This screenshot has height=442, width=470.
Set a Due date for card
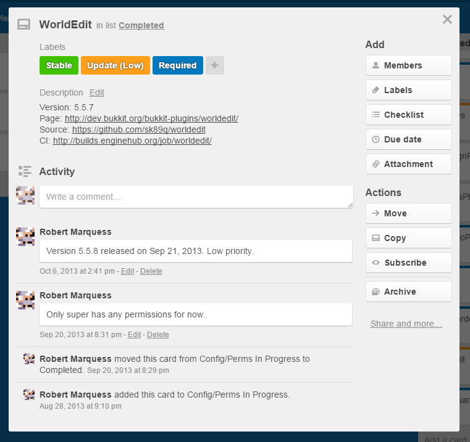pos(408,139)
